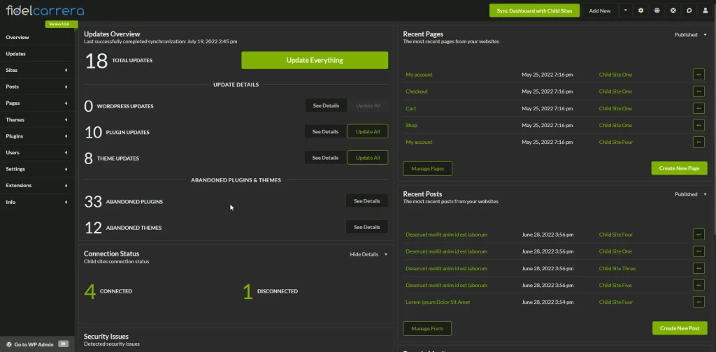Screen dimensions: 716x352
Task: Click the WordPress logo next to Go to WP Admin
Action: [9, 345]
